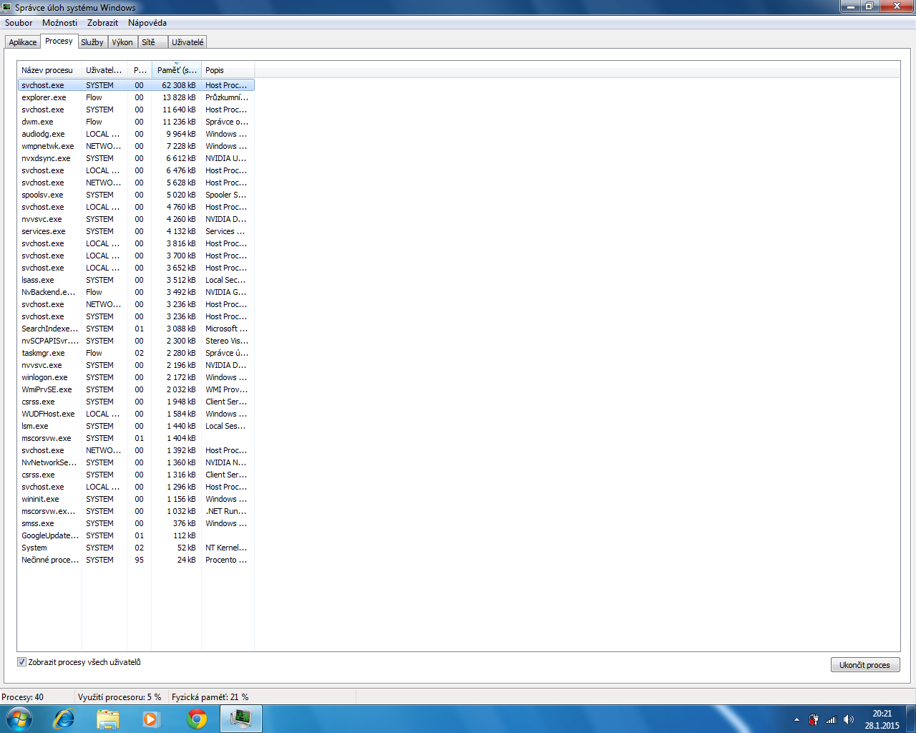Click the 'Ukončit proces' button
This screenshot has height=733, width=916.
(x=864, y=665)
